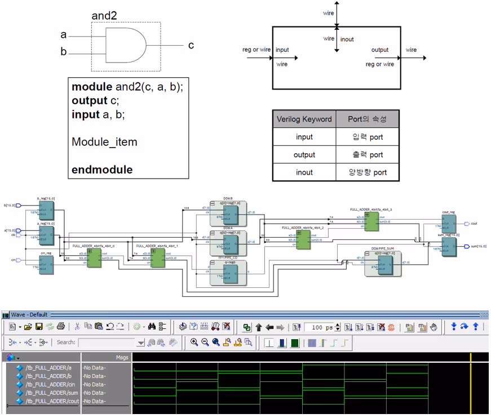Click the Break simulation red icon
The width and height of the screenshot is (491, 418).
click(391, 327)
